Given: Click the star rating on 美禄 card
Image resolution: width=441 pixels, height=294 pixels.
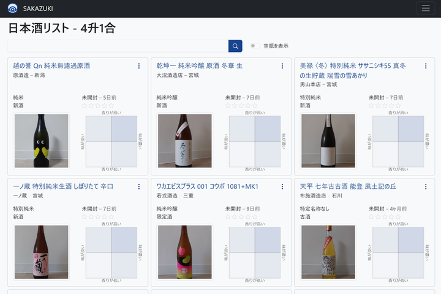Looking at the screenshot, I should (385, 106).
